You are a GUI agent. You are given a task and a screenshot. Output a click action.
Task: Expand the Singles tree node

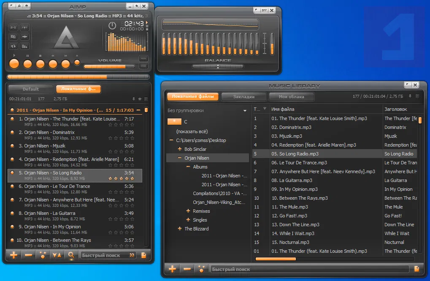pos(188,219)
